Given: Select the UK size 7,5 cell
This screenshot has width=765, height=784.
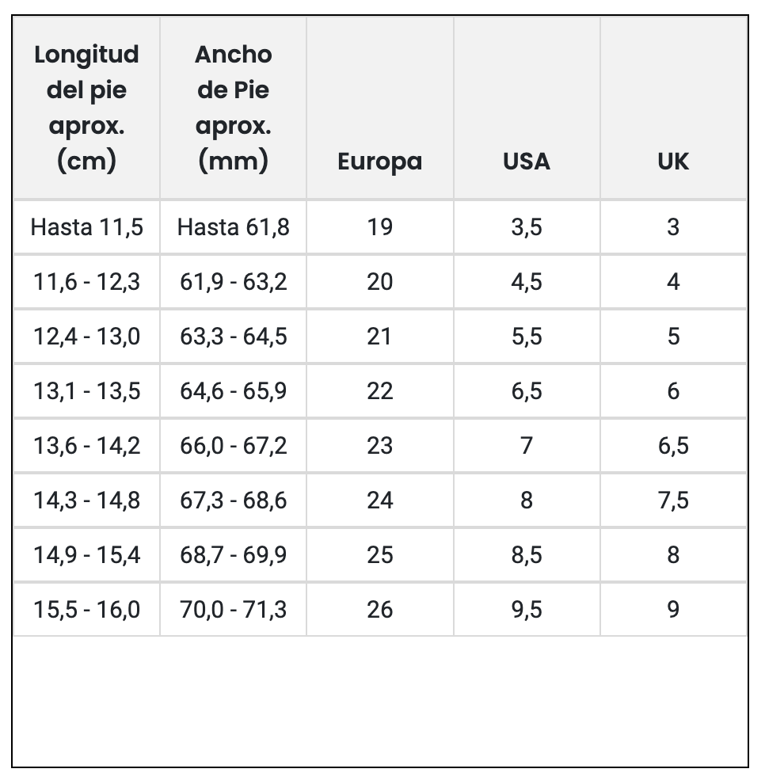Looking at the screenshot, I should pyautogui.click(x=673, y=500).
